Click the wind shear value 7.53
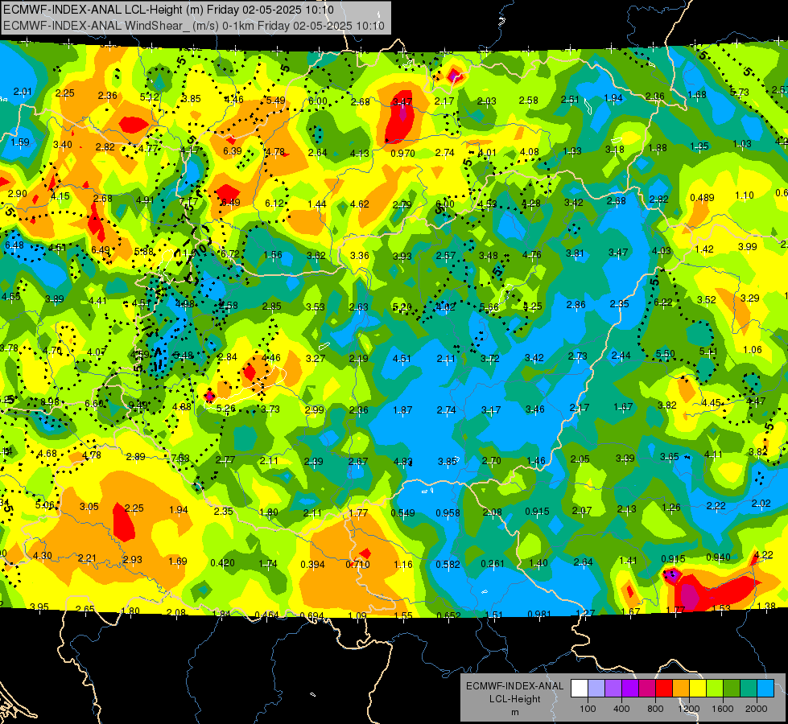788x724 pixels. pyautogui.click(x=180, y=458)
